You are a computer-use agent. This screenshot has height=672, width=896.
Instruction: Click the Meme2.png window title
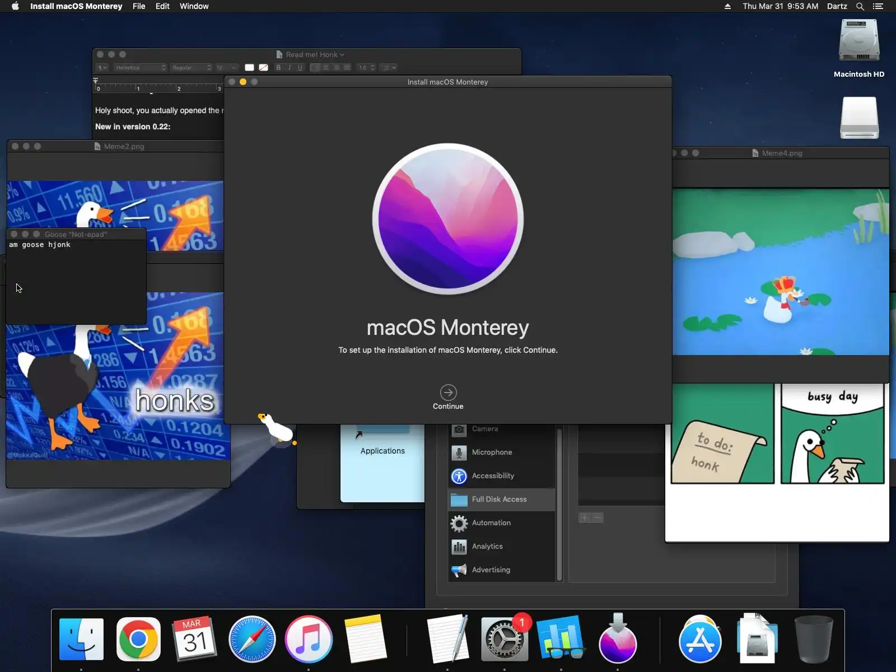(124, 146)
